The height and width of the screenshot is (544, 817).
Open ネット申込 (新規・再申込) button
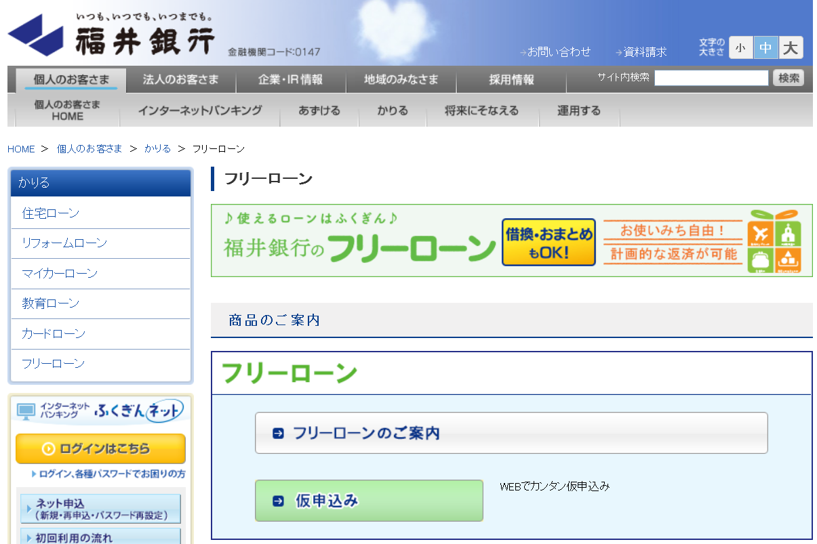click(x=100, y=509)
